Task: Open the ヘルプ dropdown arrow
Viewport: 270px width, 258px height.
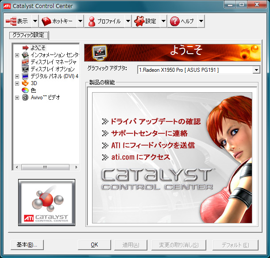Action: (x=201, y=21)
